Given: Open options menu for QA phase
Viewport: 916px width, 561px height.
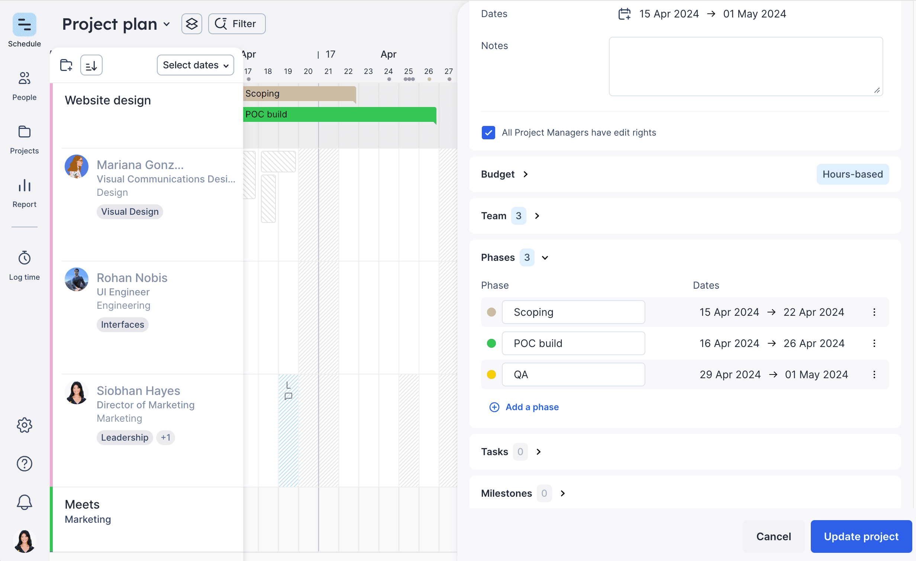Looking at the screenshot, I should point(874,374).
